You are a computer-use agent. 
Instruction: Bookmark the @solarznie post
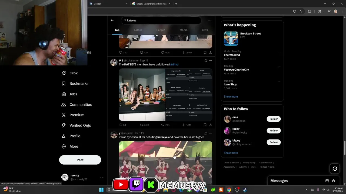[205, 125]
